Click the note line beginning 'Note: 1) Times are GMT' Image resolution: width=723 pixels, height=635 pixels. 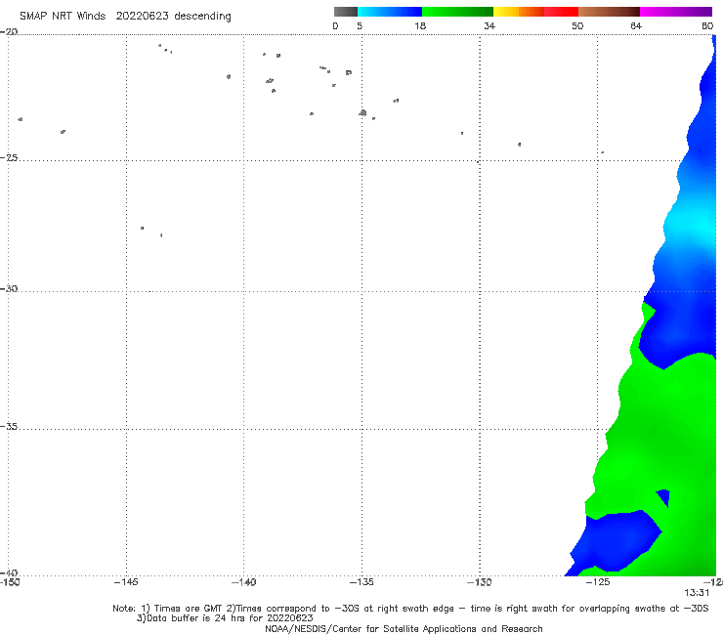[x=410, y=609]
